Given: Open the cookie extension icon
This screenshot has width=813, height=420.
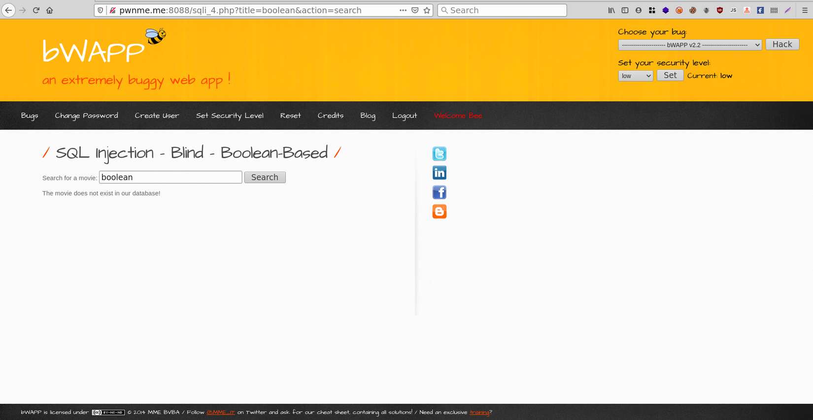Looking at the screenshot, I should [693, 10].
